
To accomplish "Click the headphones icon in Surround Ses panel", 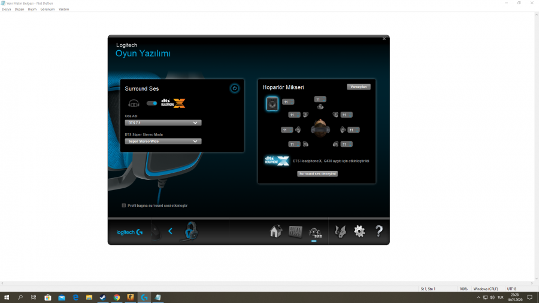I will tap(134, 103).
